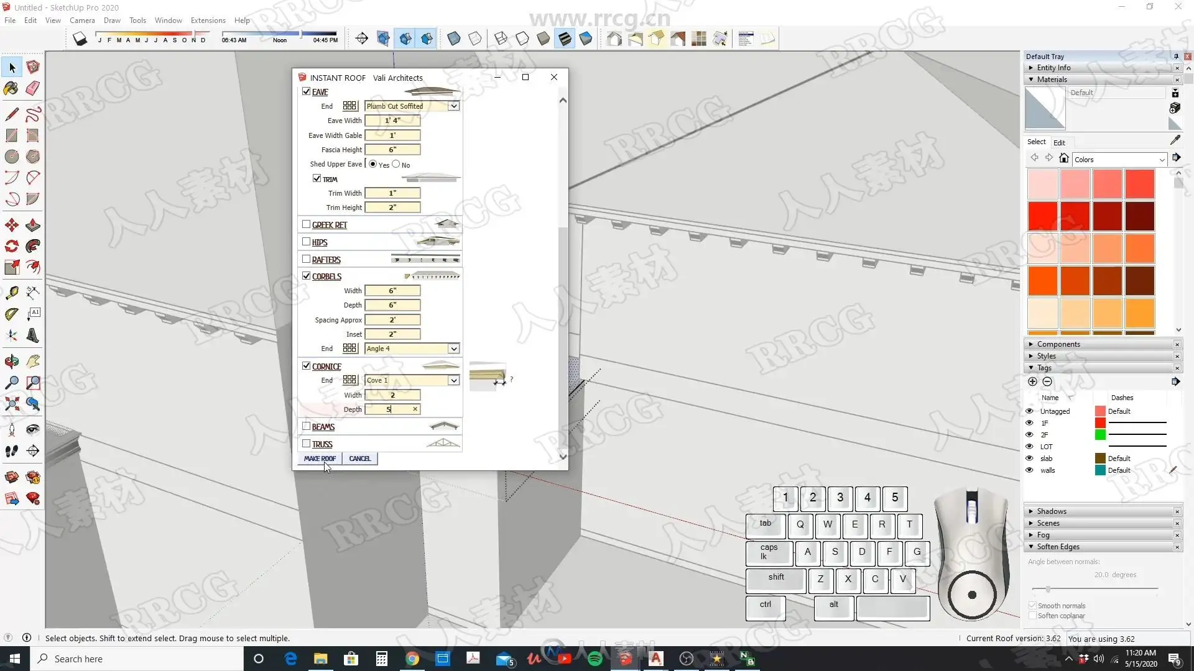Image resolution: width=1194 pixels, height=671 pixels.
Task: Click the sample paint eyedropper icon
Action: (1175, 140)
